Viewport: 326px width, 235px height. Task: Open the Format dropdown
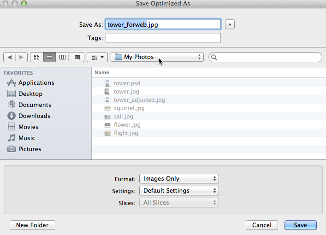coord(179,179)
